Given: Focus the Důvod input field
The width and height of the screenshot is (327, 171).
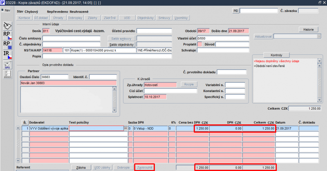Looking at the screenshot, I should coord(232,44).
